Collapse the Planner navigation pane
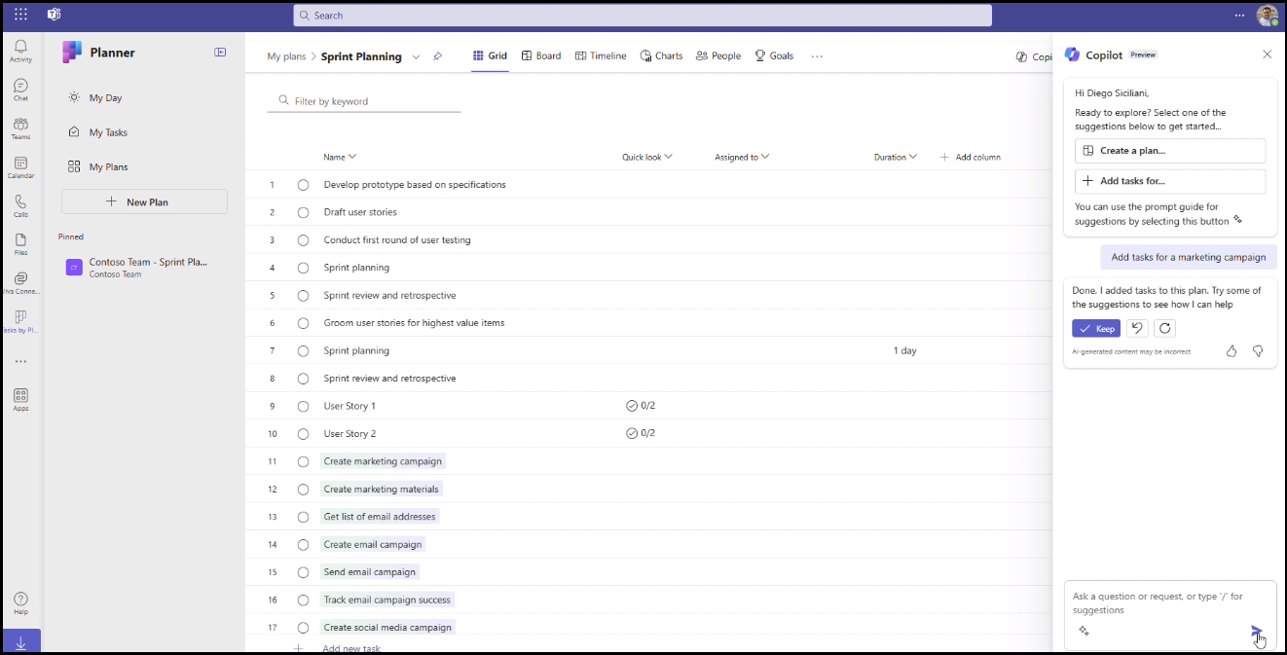Image resolution: width=1287 pixels, height=655 pixels. [x=220, y=53]
